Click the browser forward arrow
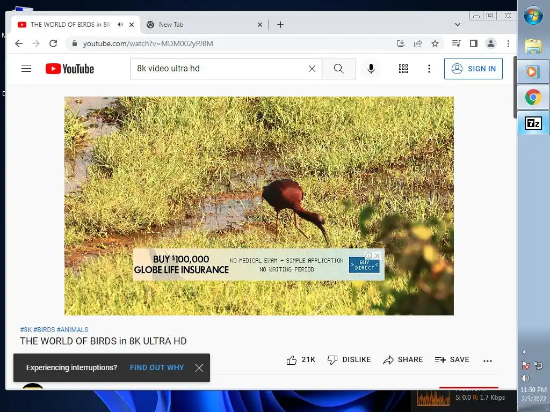The image size is (550, 412). coord(36,43)
